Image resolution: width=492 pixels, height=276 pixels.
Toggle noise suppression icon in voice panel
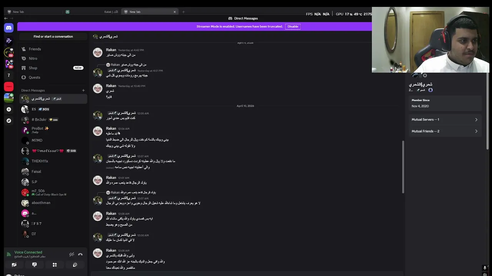tap(71, 254)
